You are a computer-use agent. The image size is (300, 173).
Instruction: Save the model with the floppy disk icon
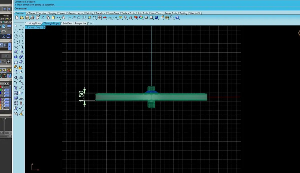(27, 18)
